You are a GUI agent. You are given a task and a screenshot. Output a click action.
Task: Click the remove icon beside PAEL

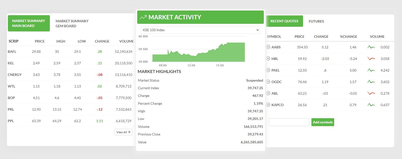pyautogui.click(x=268, y=70)
